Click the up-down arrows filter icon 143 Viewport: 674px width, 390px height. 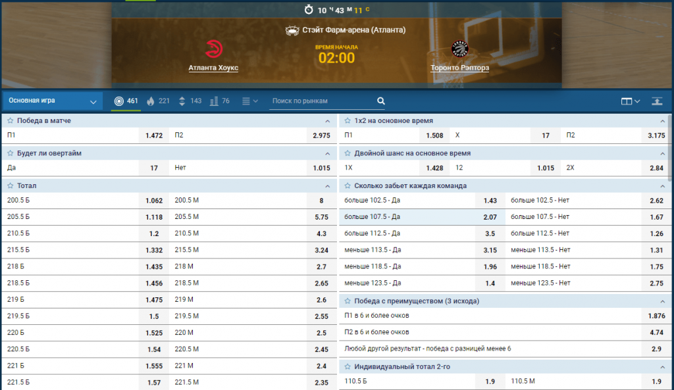click(x=190, y=101)
